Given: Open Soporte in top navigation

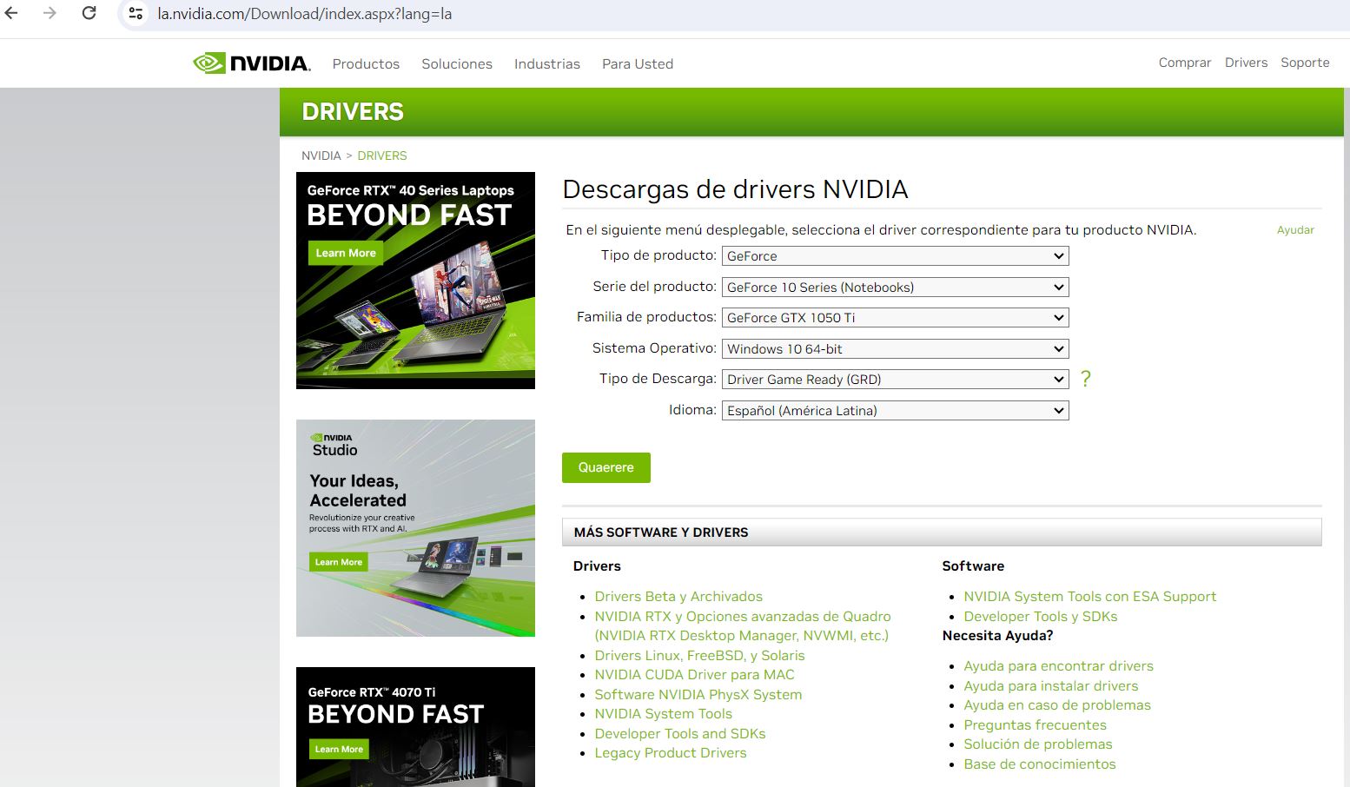Looking at the screenshot, I should tap(1305, 63).
